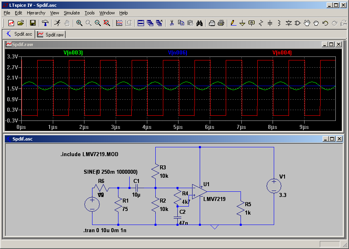Open the Control Panel hammer icon
This screenshot has width=349, height=249.
(45, 23)
